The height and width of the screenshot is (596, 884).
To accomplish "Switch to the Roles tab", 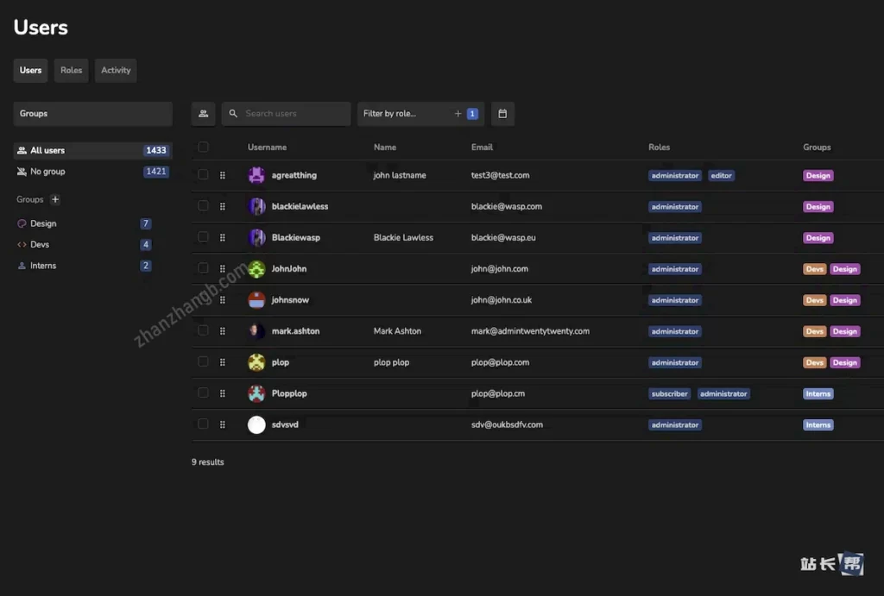I will 71,70.
